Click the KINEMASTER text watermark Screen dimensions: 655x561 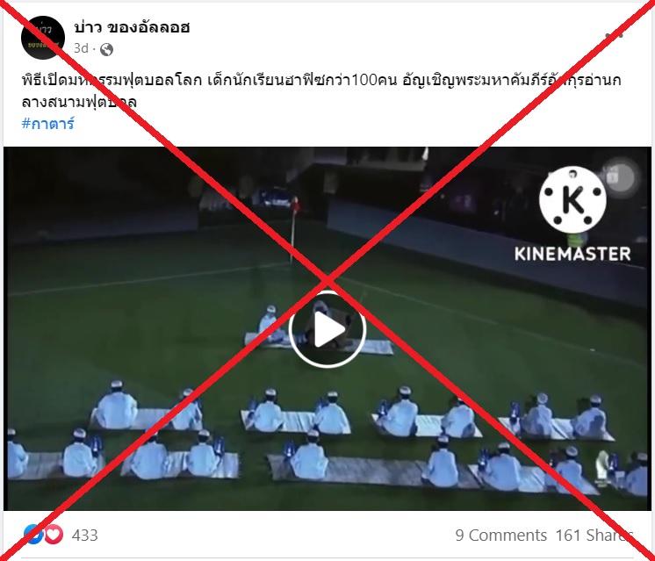572,254
